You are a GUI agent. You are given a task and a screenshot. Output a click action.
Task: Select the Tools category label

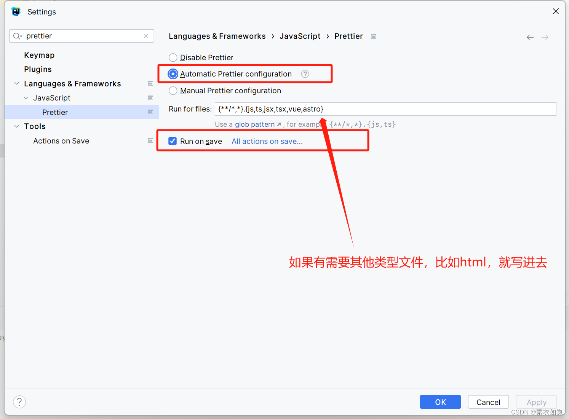point(35,126)
